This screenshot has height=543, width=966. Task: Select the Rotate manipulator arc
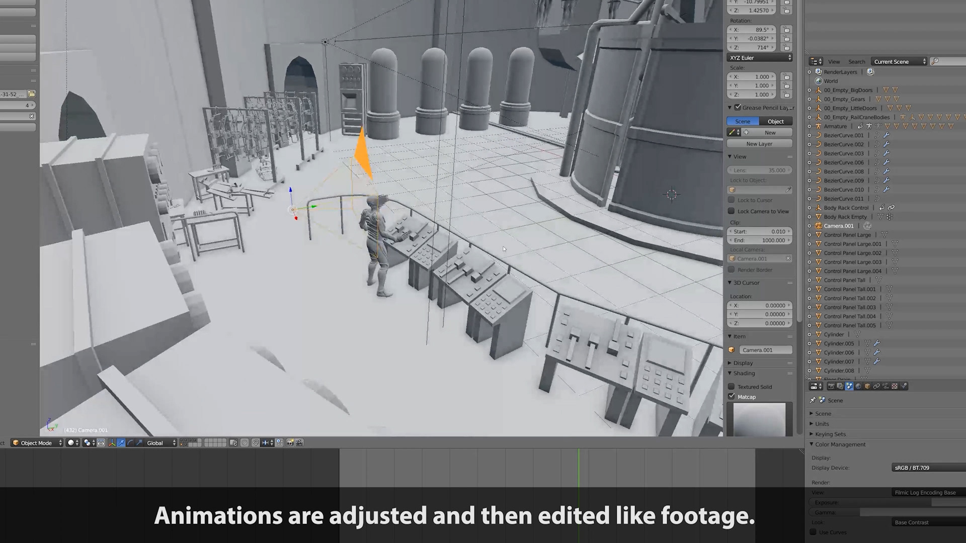(130, 442)
